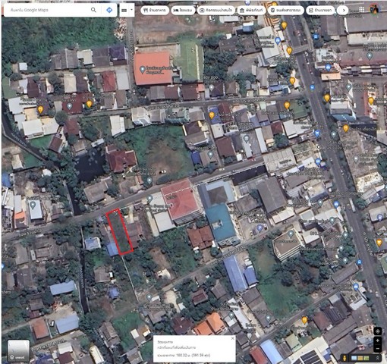Image resolution: width=387 pixels, height=364 pixels.
Task: Click the Google apps grid icon
Action: [362, 10]
